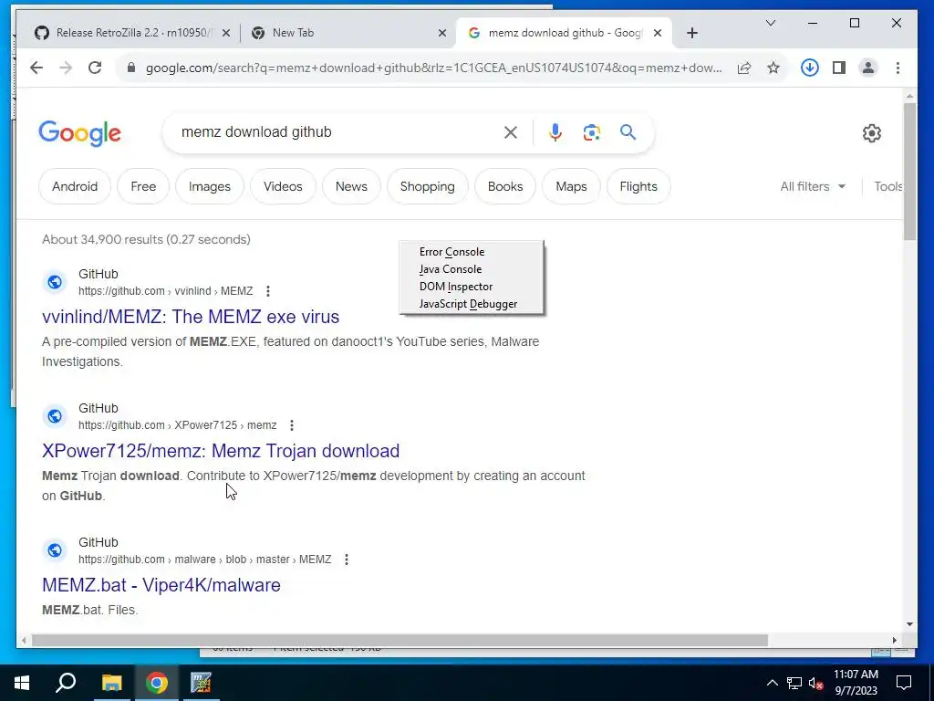This screenshot has width=934, height=701.
Task: Switch to Release RetroZilla 2.2 tab
Action: (132, 33)
